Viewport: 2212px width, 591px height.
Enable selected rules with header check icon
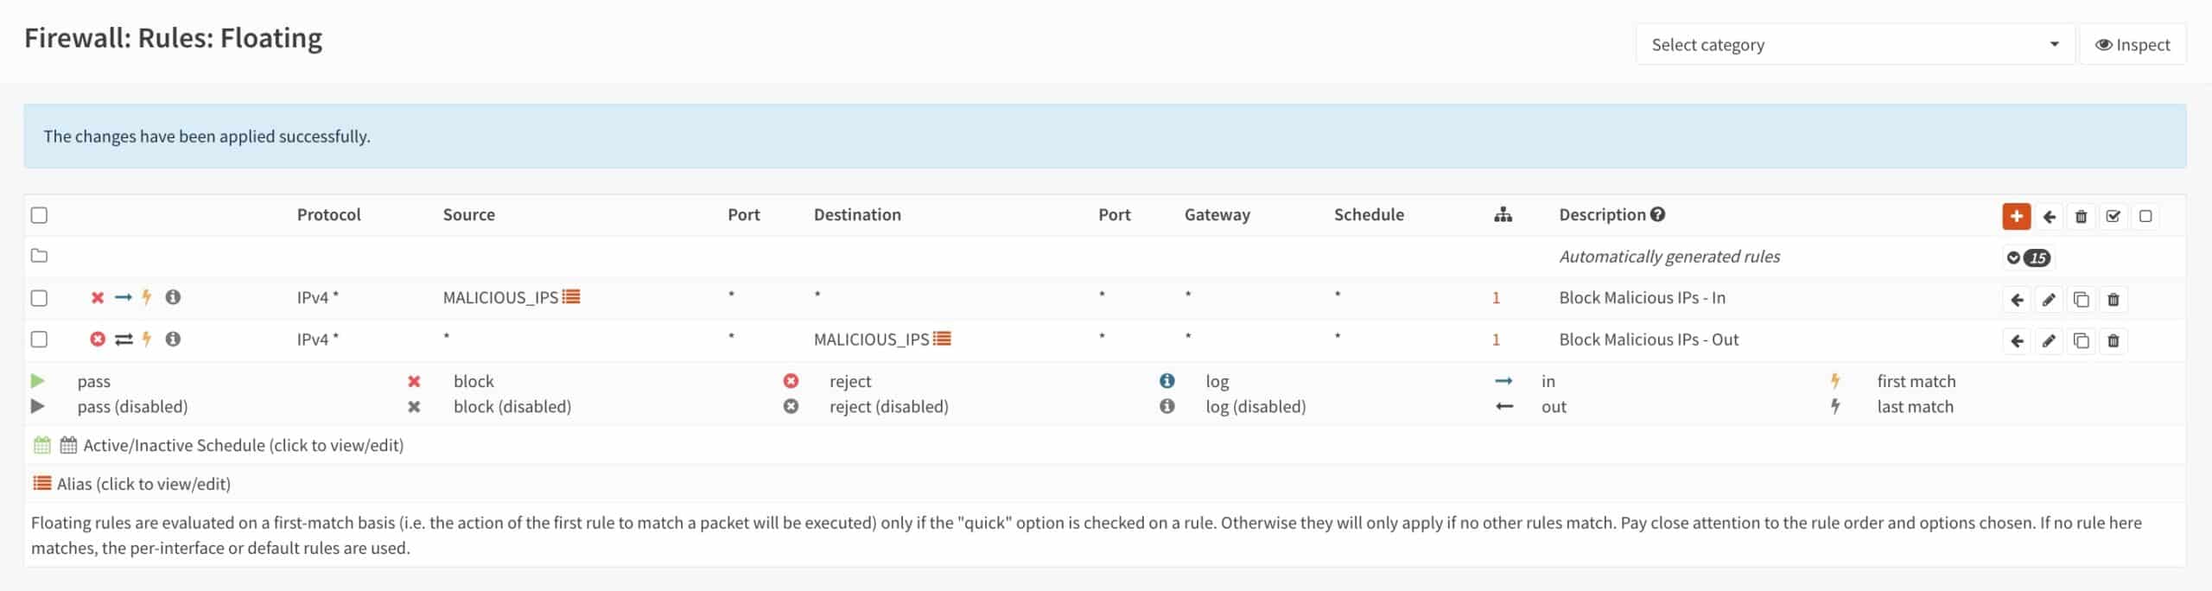tap(2113, 216)
